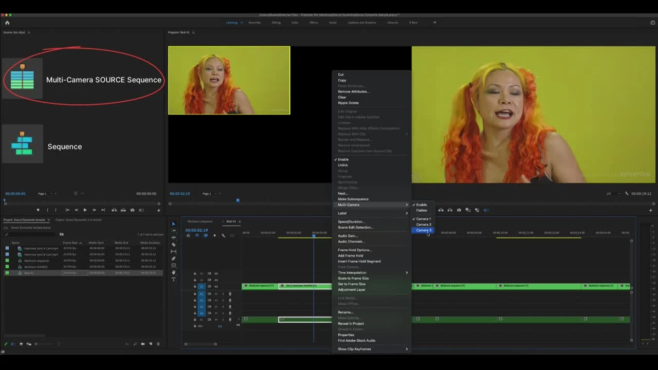Expand the Label submenu
Viewport: 658px width, 370px height.
click(x=372, y=213)
